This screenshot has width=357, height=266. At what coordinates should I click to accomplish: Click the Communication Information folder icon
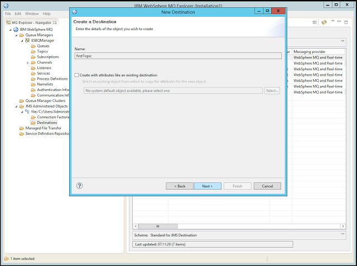(33, 95)
